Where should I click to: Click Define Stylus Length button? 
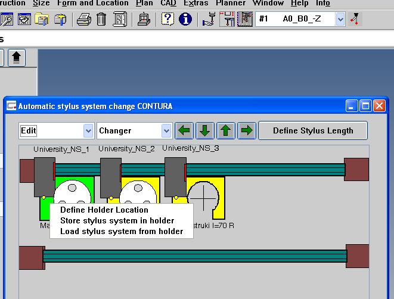[313, 130]
